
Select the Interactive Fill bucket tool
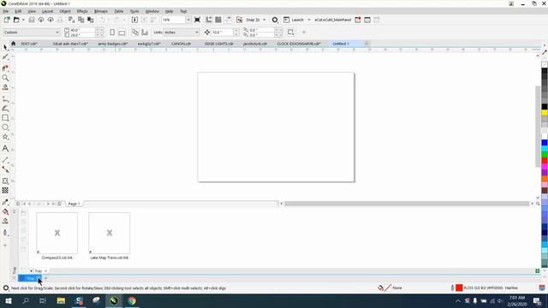(x=5, y=211)
